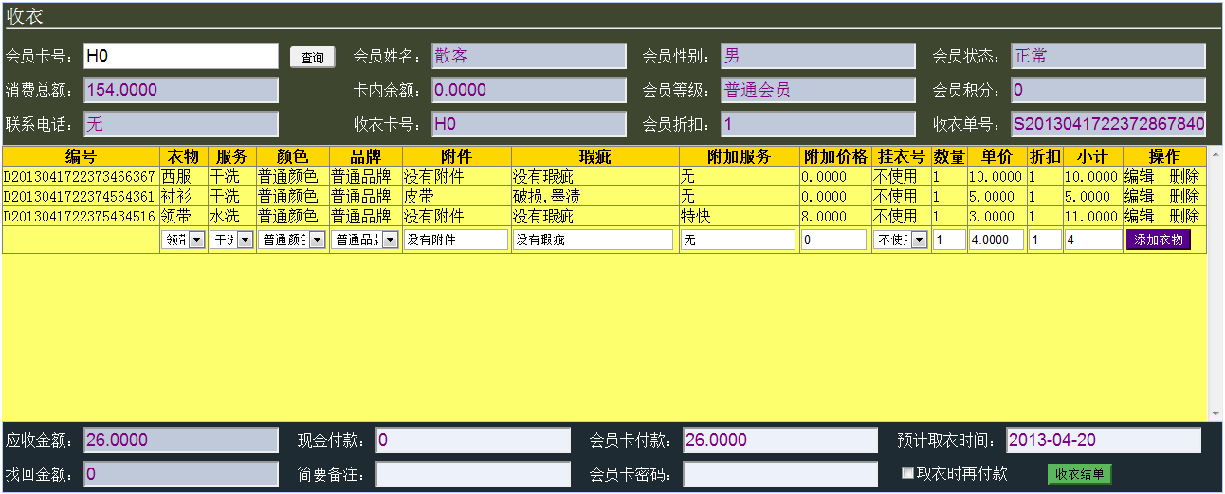Screen dimensions: 1225x494
Task: Click the 现金付款 input field
Action: [473, 440]
